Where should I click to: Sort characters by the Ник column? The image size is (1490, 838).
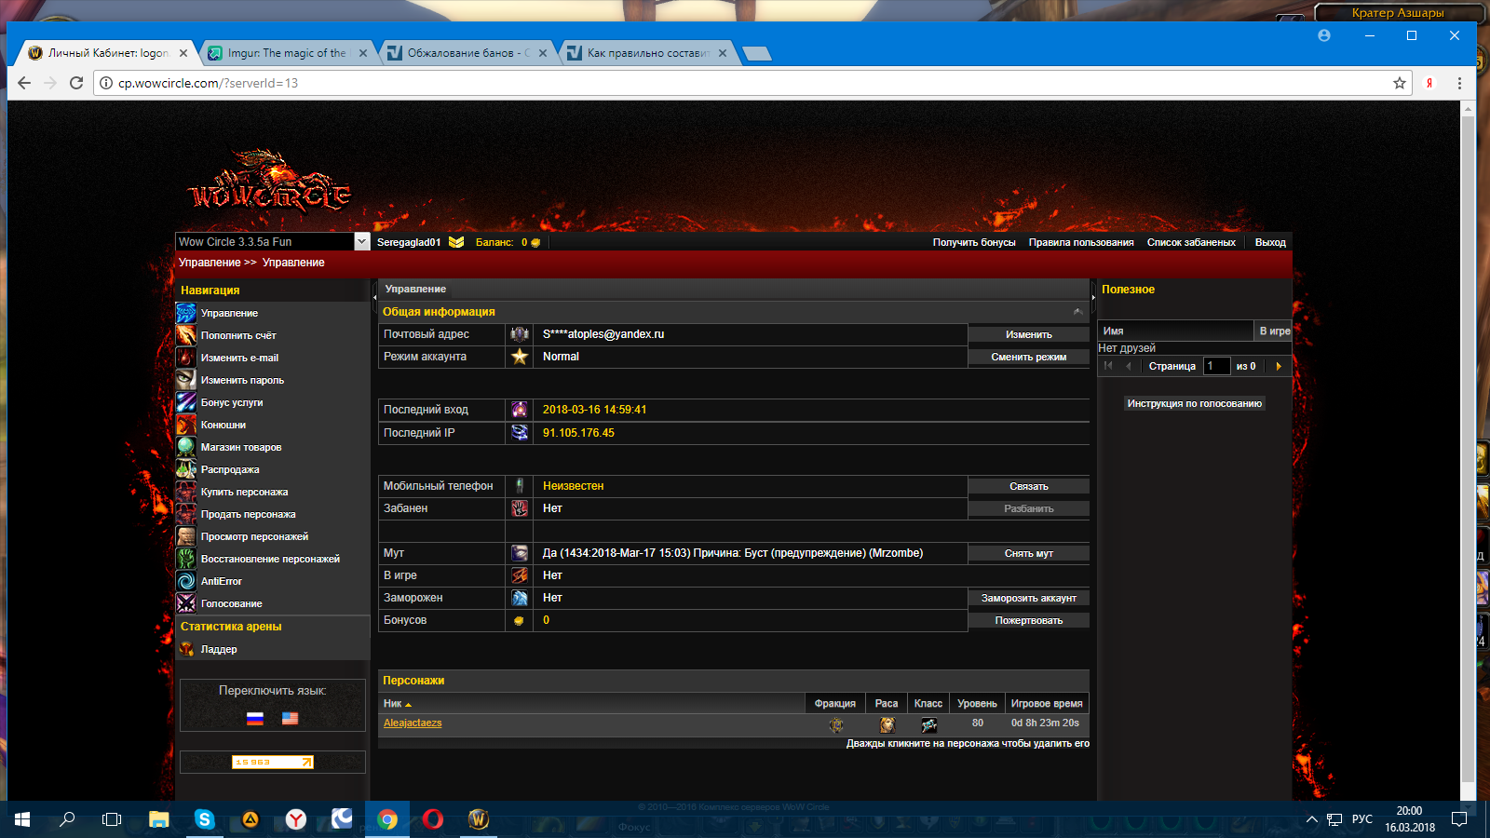tap(397, 704)
